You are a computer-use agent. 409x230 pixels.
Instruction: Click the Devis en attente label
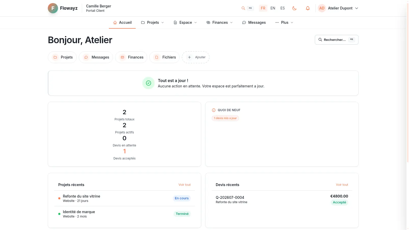click(124, 145)
